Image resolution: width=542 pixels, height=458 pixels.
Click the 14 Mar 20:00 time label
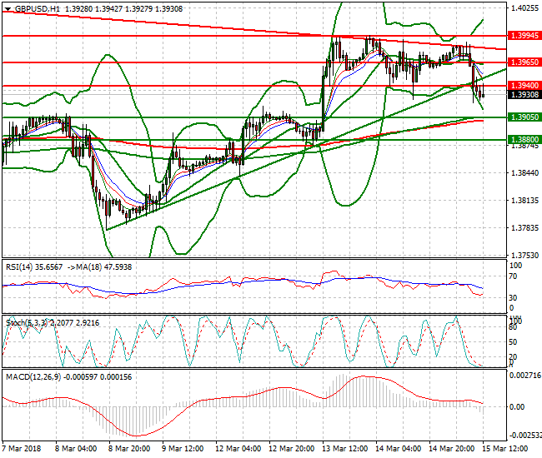[451, 449]
